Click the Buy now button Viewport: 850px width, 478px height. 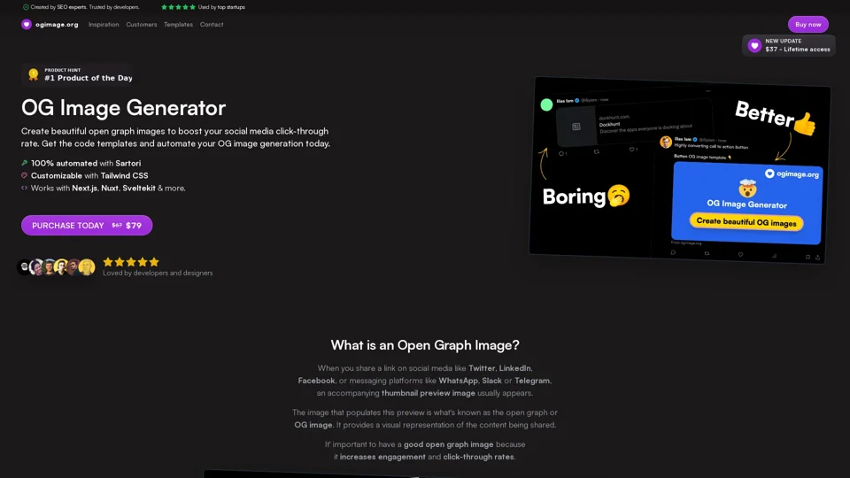[807, 25]
